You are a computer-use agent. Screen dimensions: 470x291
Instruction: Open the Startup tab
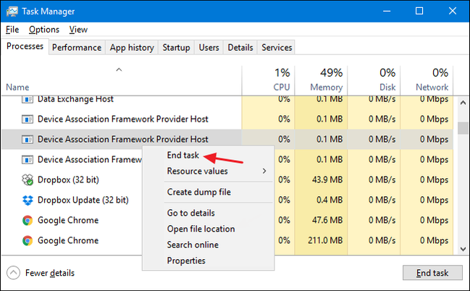[x=176, y=48]
